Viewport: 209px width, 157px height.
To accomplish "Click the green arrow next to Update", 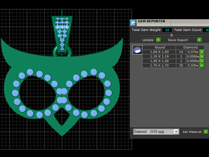I will pyautogui.click(x=158, y=40).
